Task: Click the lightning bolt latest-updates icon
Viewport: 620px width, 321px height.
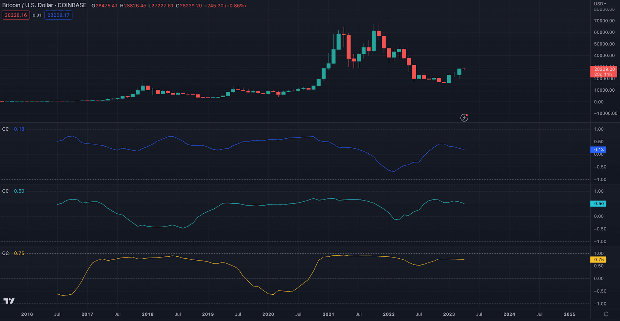Action: tap(464, 118)
